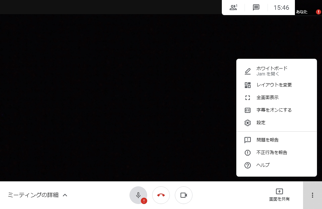The height and width of the screenshot is (209, 322).
Task: Click the layout change grid icon
Action: pos(248,85)
